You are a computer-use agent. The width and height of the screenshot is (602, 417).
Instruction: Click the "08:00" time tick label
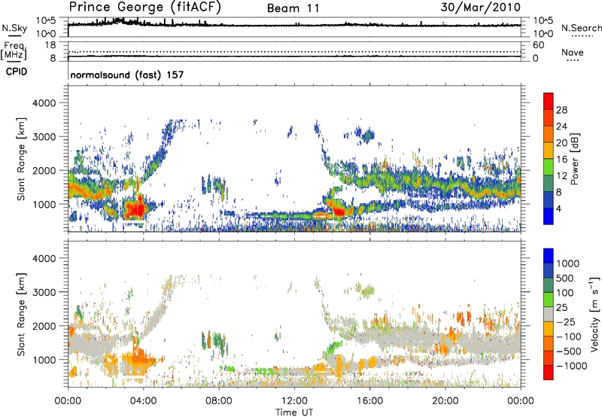click(x=219, y=401)
